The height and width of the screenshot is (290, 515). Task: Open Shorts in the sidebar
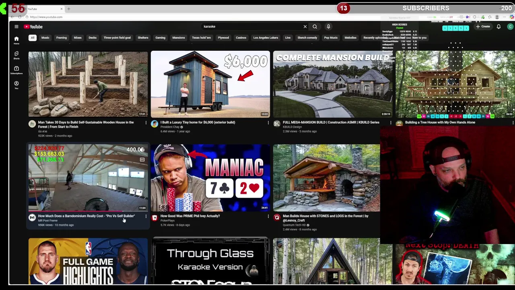tap(16, 55)
